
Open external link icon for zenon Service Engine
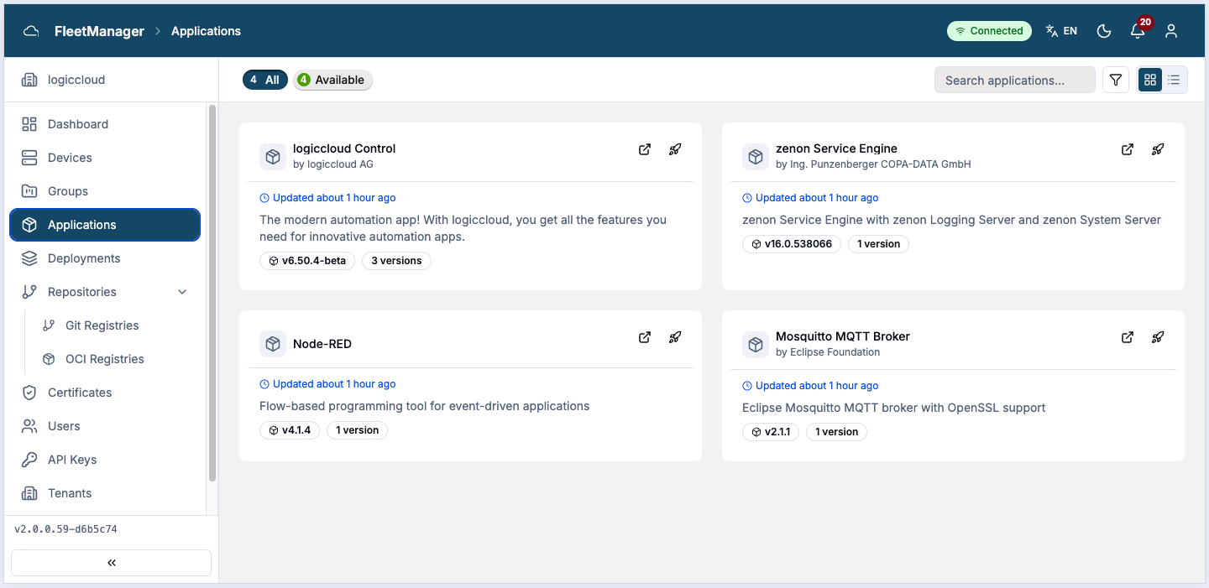click(1128, 149)
